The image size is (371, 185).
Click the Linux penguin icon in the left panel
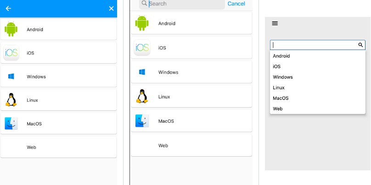coord(11,99)
